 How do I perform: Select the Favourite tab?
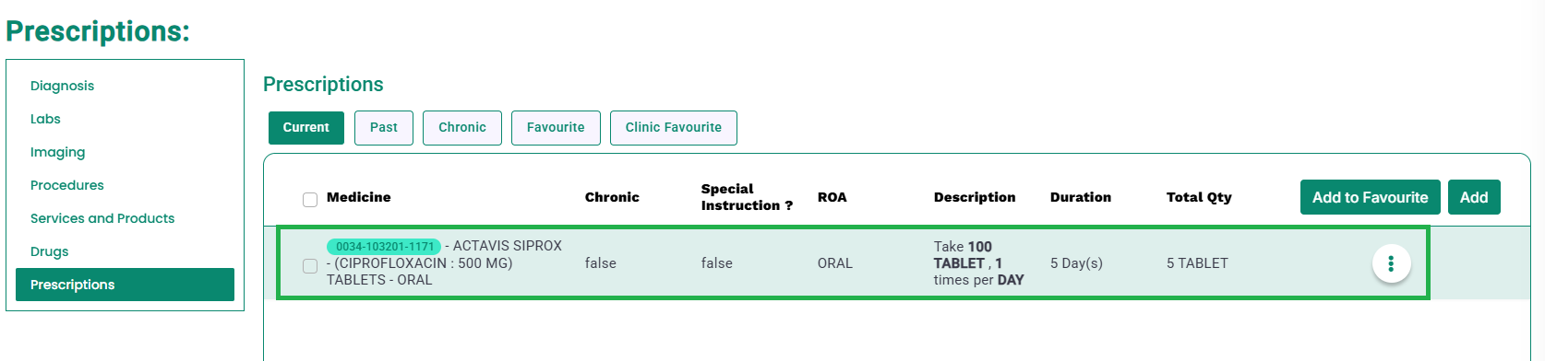coord(556,128)
